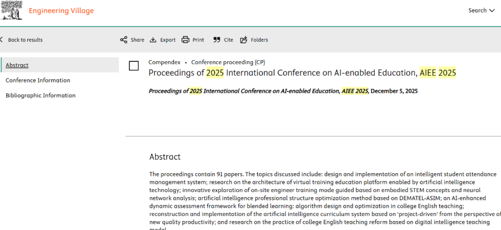
Task: Click the Cite label
Action: (228, 40)
